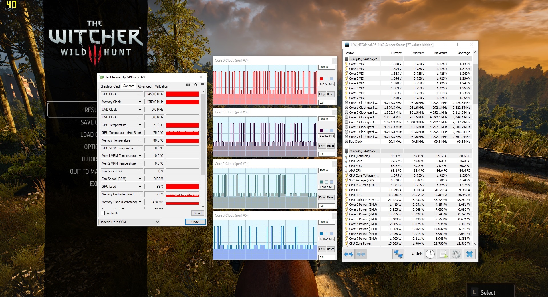Viewport: 548px width, 297px height.
Task: Click Core 1 graph min value 0.0 field
Action: (x=326, y=154)
